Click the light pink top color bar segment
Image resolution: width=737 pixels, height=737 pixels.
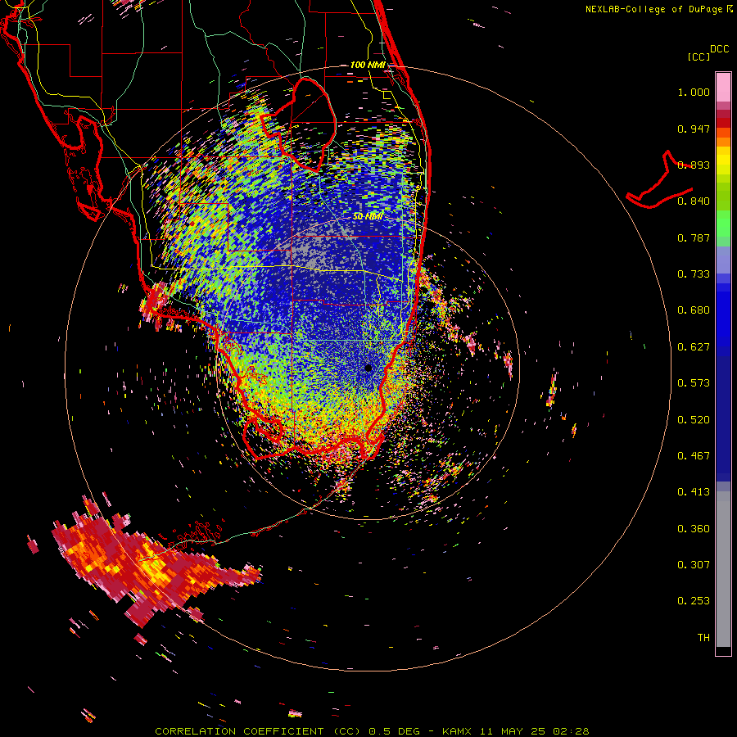[x=723, y=88]
